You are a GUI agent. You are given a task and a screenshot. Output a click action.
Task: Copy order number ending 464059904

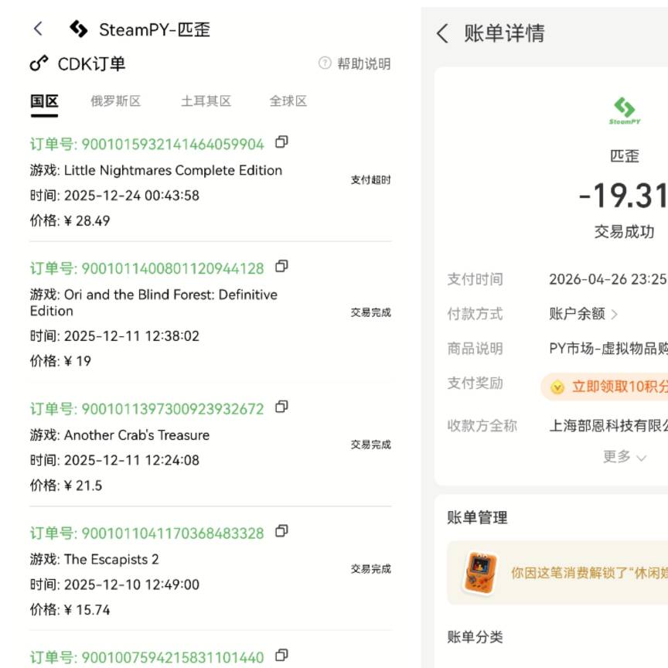(x=281, y=141)
